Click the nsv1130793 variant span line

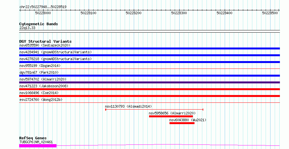154,110
